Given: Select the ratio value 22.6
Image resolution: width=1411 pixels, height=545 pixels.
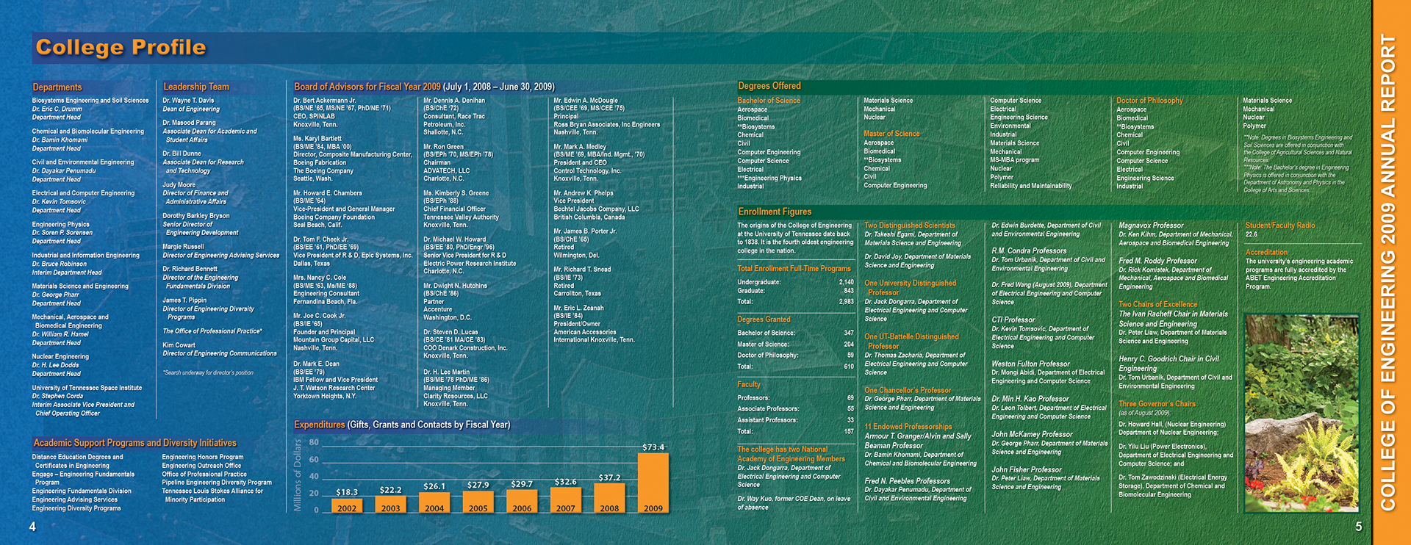Looking at the screenshot, I should [x=1252, y=235].
